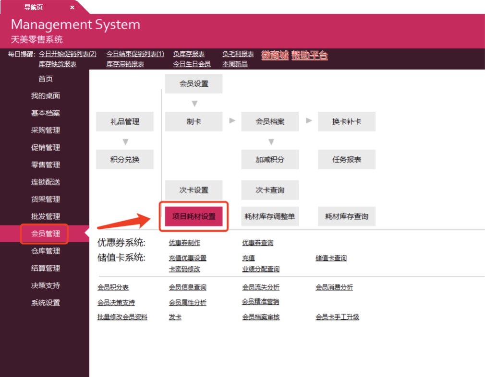Open 耗材库存查询
485x377 pixels.
pos(346,216)
